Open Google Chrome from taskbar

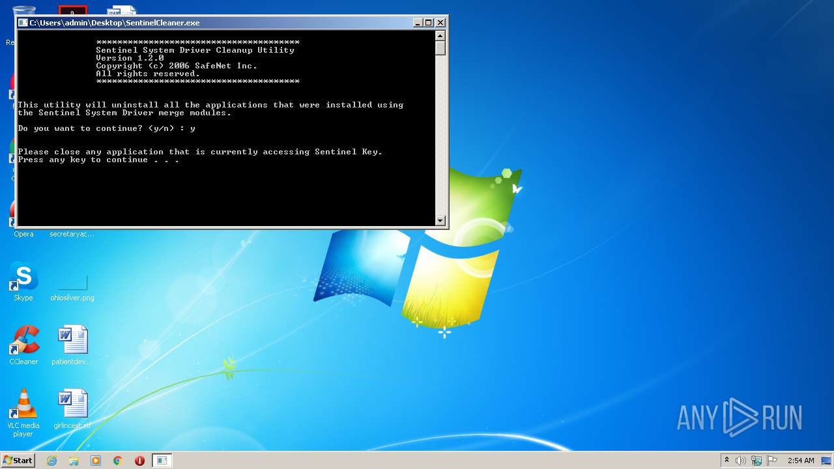pyautogui.click(x=118, y=461)
